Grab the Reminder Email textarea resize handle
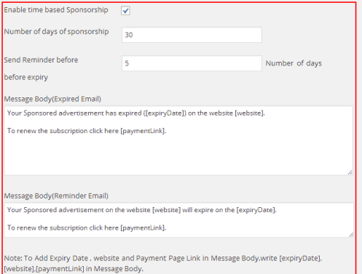 (351, 235)
